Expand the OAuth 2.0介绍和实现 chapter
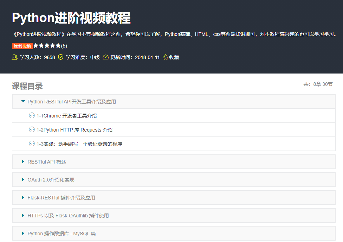Screen dimensions: 343x242 174,180
